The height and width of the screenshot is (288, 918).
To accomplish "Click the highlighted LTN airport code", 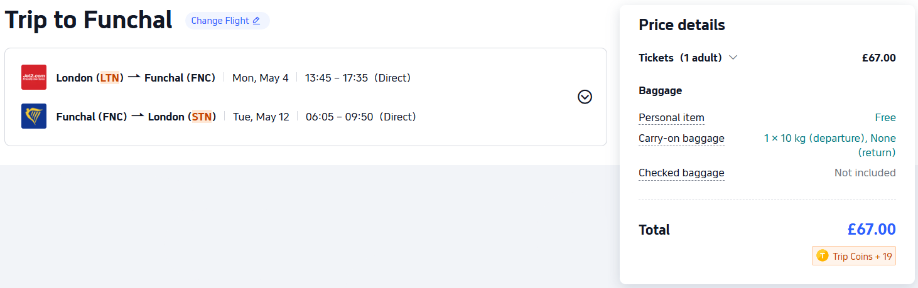I will coord(109,78).
